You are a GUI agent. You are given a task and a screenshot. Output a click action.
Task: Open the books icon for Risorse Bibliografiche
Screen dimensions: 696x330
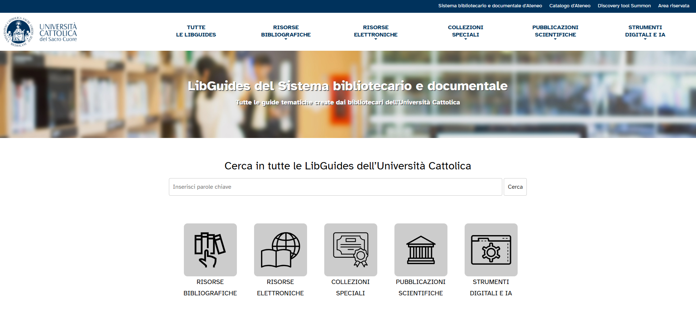(210, 250)
